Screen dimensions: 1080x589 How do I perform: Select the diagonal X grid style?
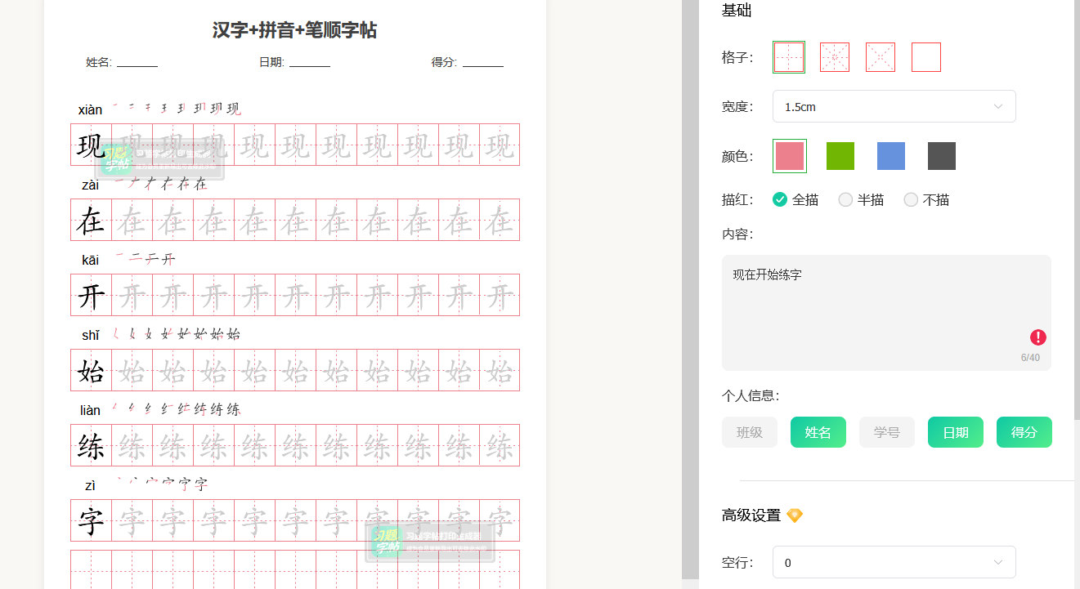pyautogui.click(x=881, y=57)
